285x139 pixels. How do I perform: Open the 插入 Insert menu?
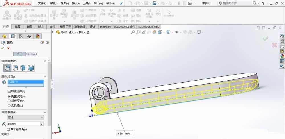click(x=76, y=3)
